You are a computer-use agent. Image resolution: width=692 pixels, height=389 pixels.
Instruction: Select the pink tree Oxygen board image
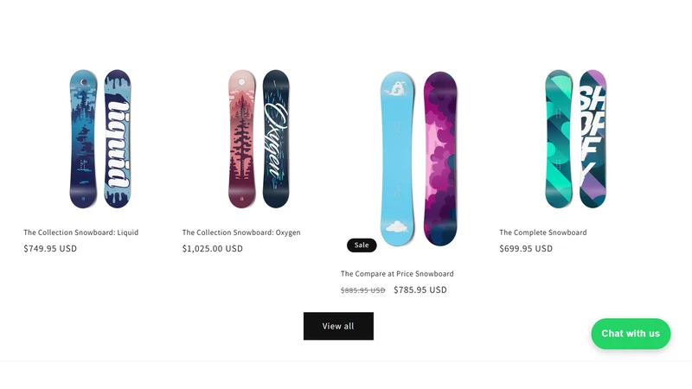[241, 138]
